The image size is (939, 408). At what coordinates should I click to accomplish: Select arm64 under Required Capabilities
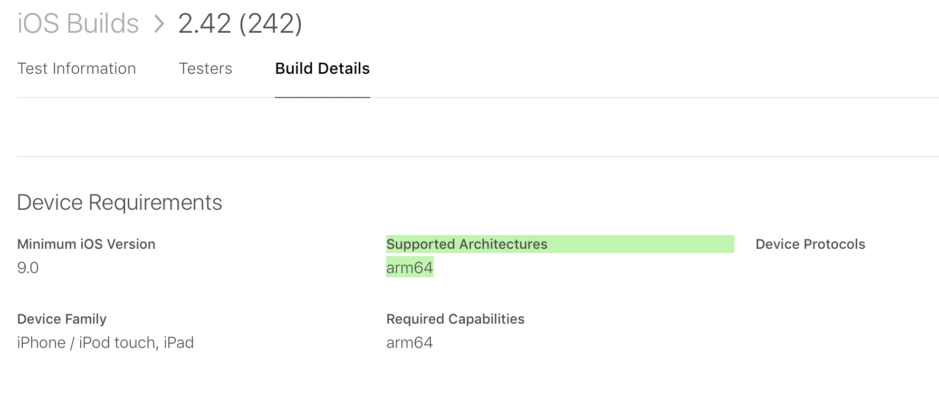point(409,343)
